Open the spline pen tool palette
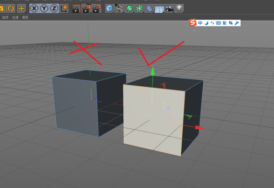Screen dimensions: 274x188 click(x=119, y=8)
